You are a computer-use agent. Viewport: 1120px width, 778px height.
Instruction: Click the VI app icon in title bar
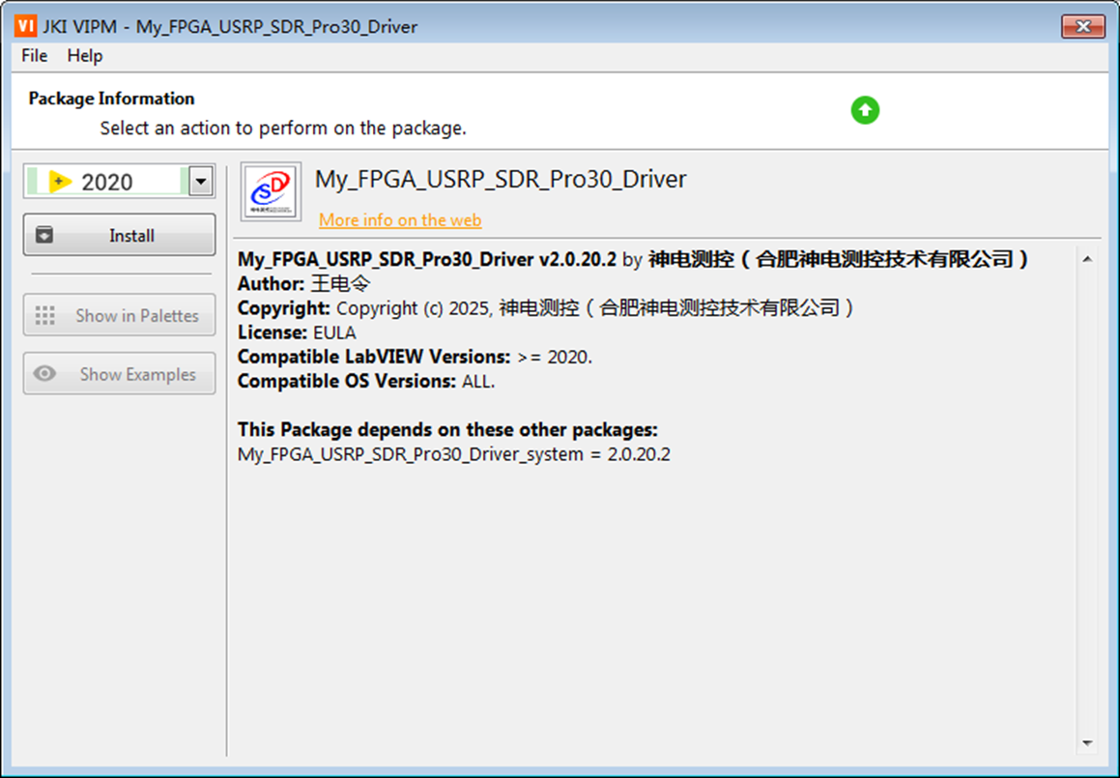tap(25, 26)
